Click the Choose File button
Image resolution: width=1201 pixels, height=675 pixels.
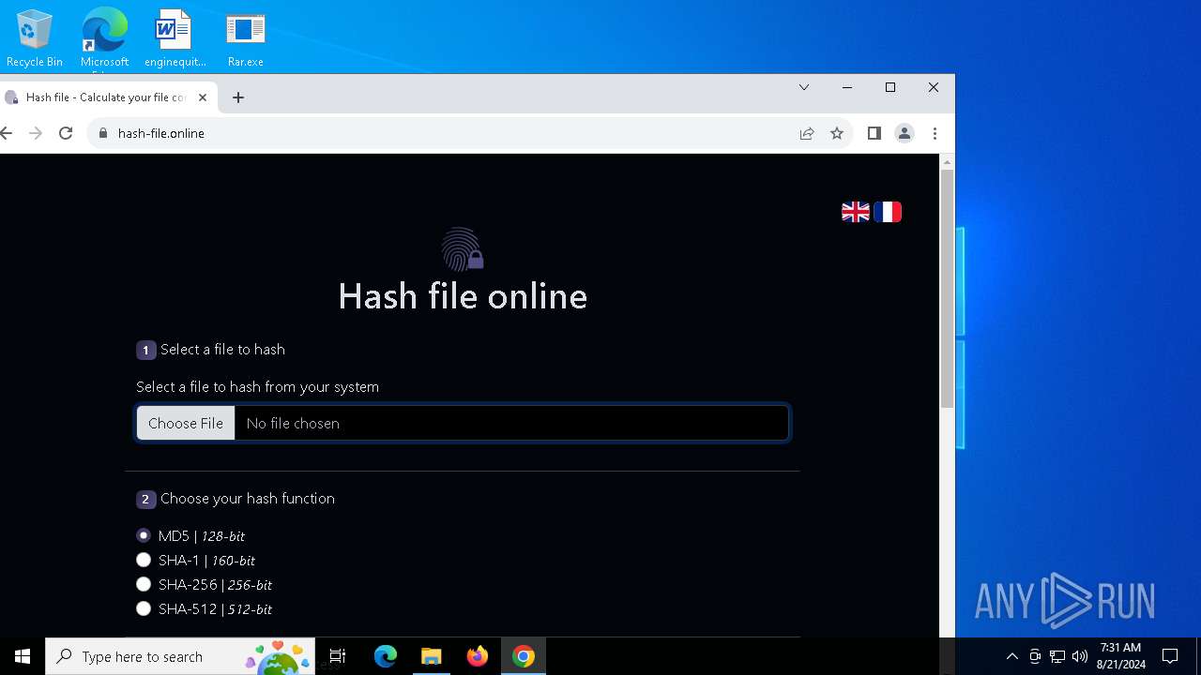coord(186,423)
